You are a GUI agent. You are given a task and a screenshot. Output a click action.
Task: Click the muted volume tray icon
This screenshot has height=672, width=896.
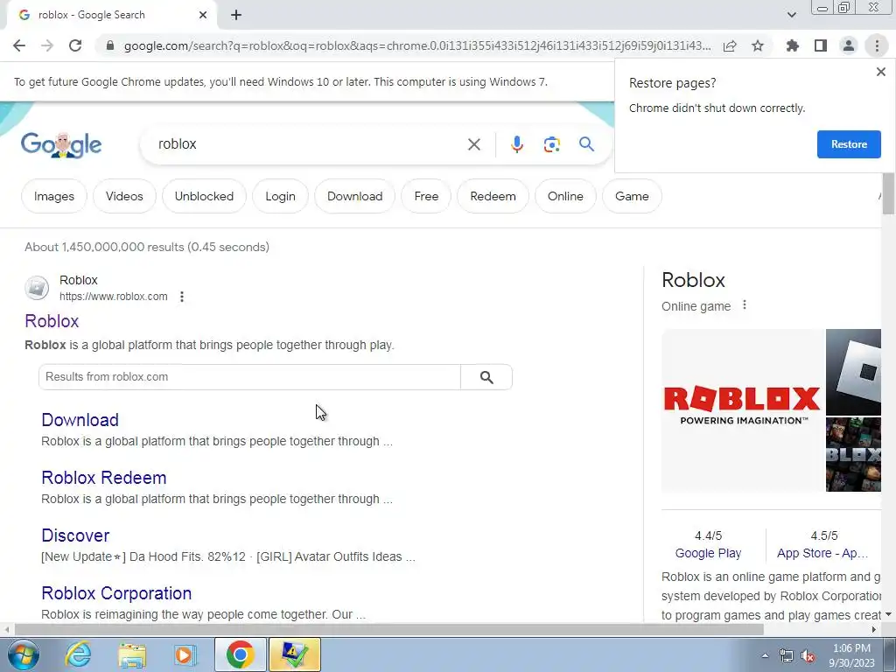(808, 655)
